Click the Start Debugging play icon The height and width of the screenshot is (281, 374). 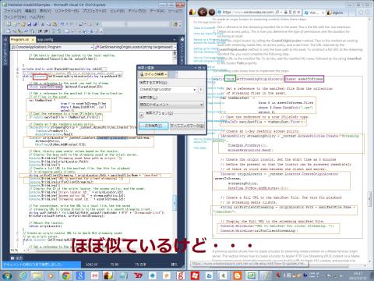[x=97, y=24]
